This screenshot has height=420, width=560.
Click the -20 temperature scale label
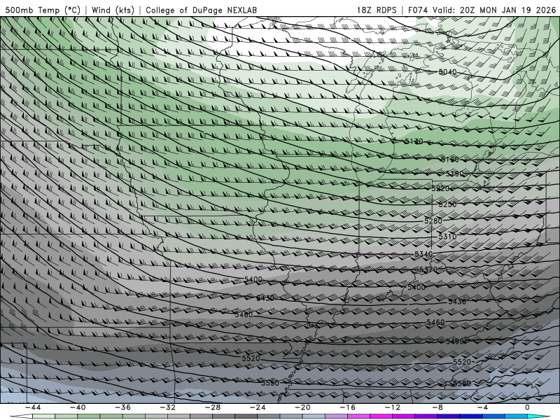pyautogui.click(x=302, y=407)
